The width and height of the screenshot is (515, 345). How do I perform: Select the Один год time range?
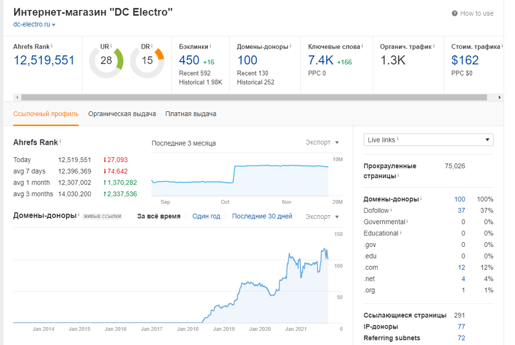pyautogui.click(x=206, y=216)
